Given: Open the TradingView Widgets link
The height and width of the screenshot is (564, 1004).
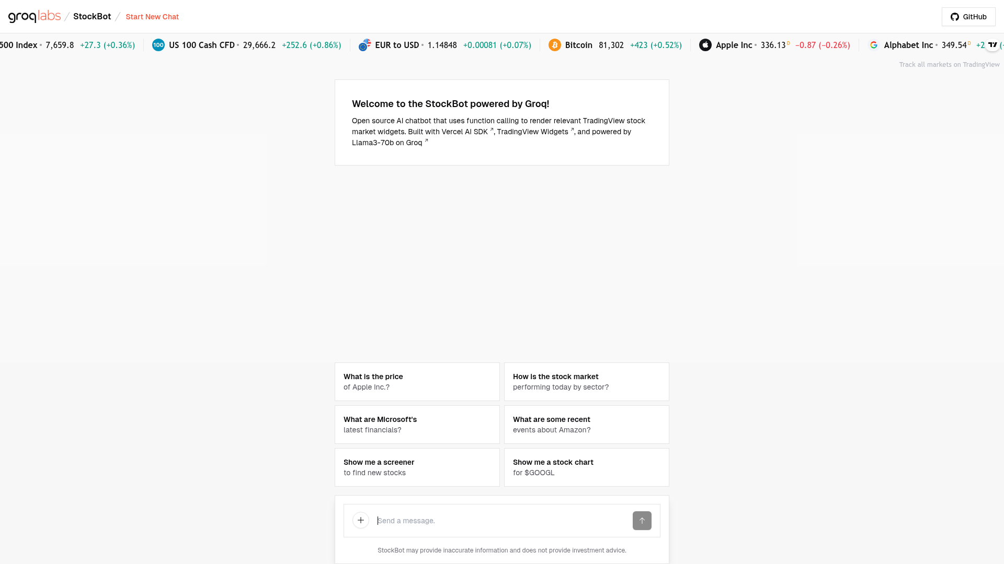Looking at the screenshot, I should pos(535,132).
